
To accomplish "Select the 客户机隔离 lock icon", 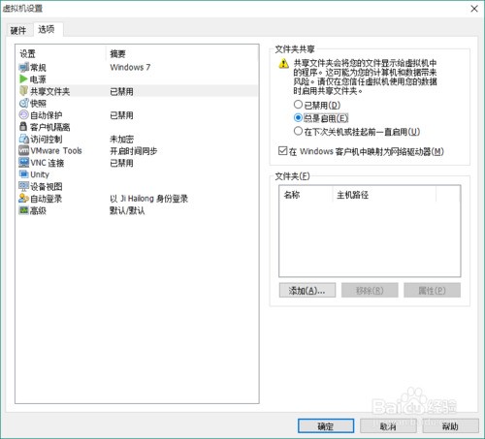I will 23,127.
